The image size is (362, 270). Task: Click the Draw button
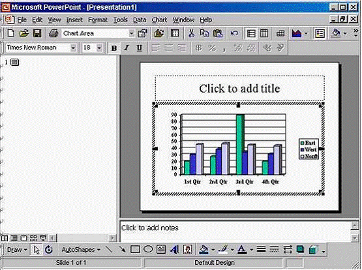17,250
